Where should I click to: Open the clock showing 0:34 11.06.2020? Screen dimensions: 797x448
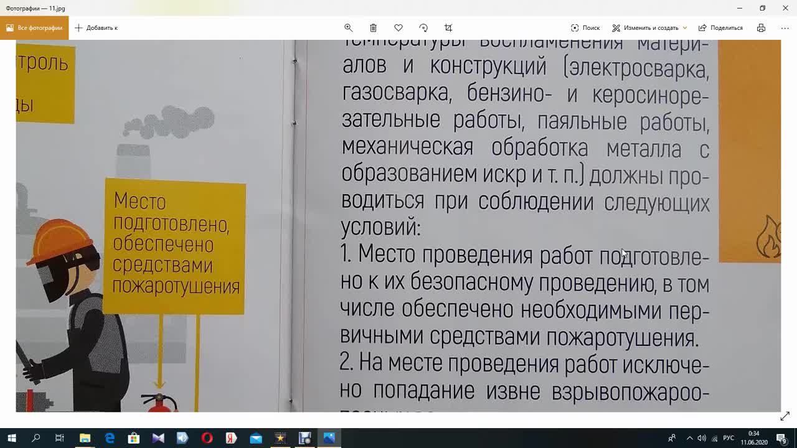click(x=754, y=438)
